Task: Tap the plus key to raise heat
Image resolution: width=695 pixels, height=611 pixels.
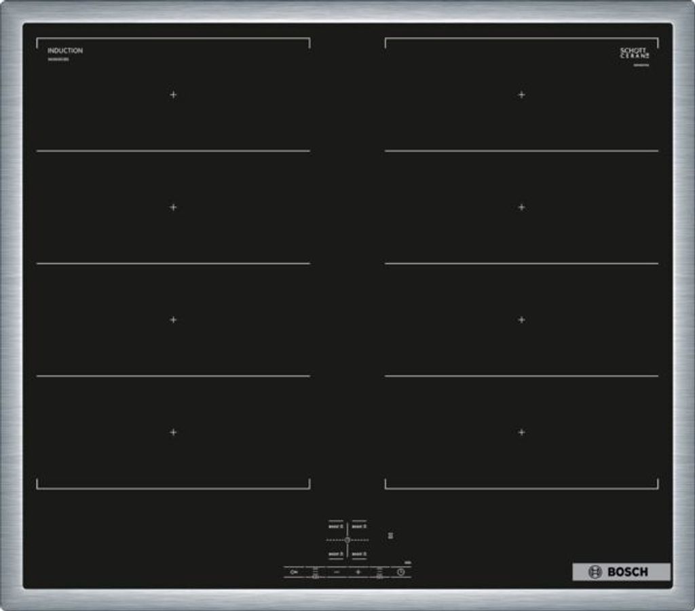Action: tap(358, 572)
